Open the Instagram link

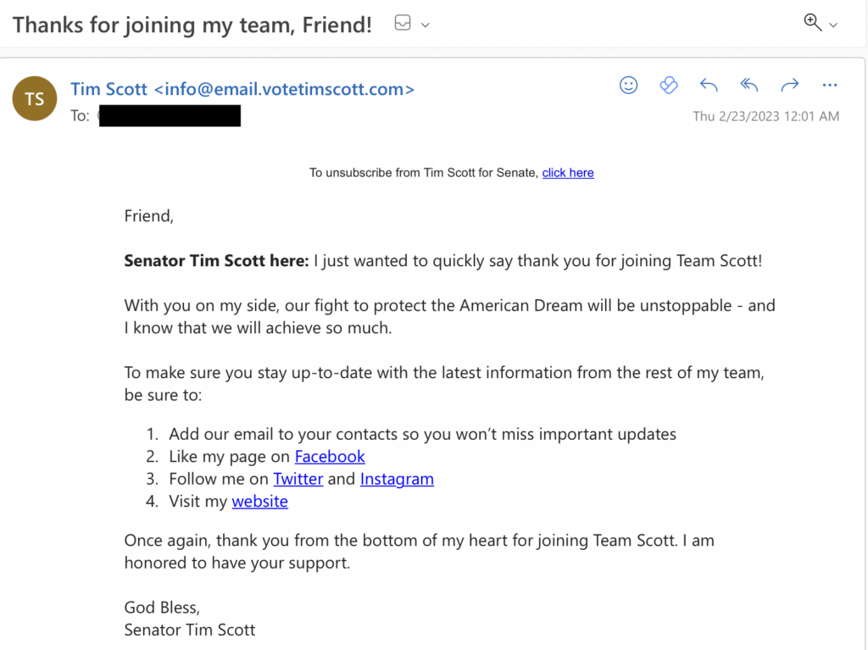click(397, 479)
